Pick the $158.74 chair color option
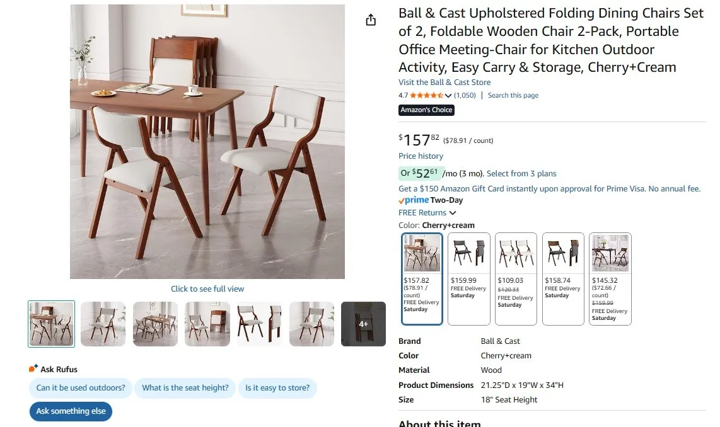The image size is (720, 427). click(x=563, y=279)
